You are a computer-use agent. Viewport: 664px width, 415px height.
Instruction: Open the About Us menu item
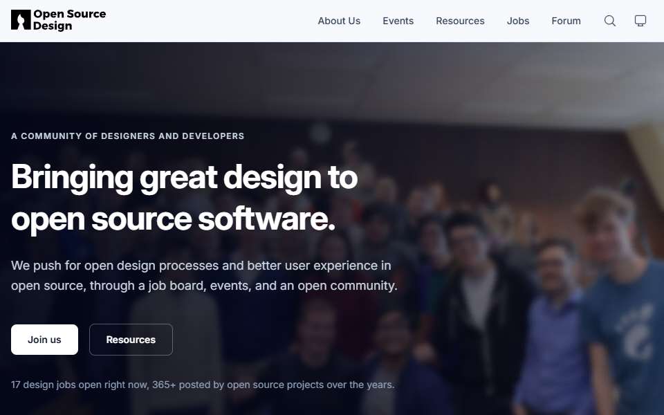pyautogui.click(x=339, y=21)
